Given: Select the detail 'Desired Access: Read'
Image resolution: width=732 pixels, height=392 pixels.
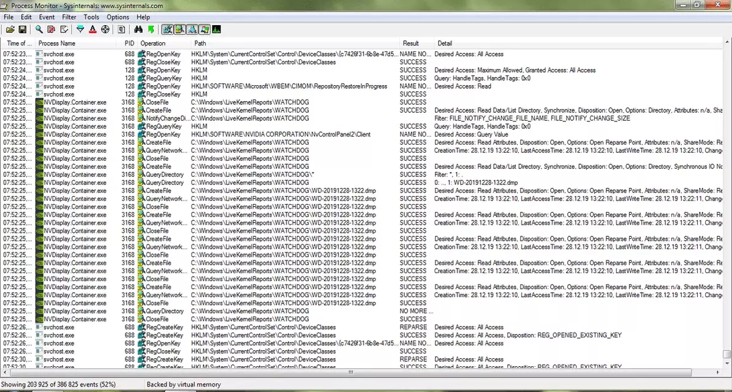Looking at the screenshot, I should (462, 86).
